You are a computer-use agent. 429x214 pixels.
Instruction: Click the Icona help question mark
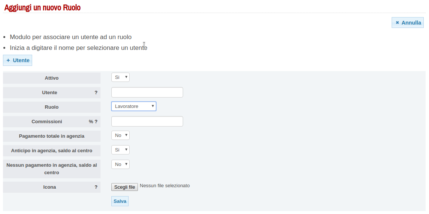pyautogui.click(x=96, y=187)
